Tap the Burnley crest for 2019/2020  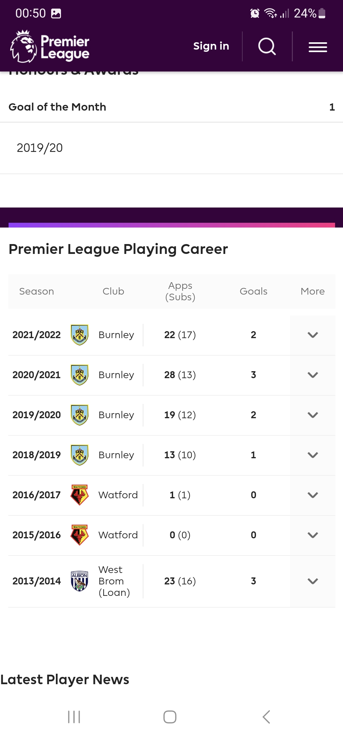pyautogui.click(x=79, y=415)
